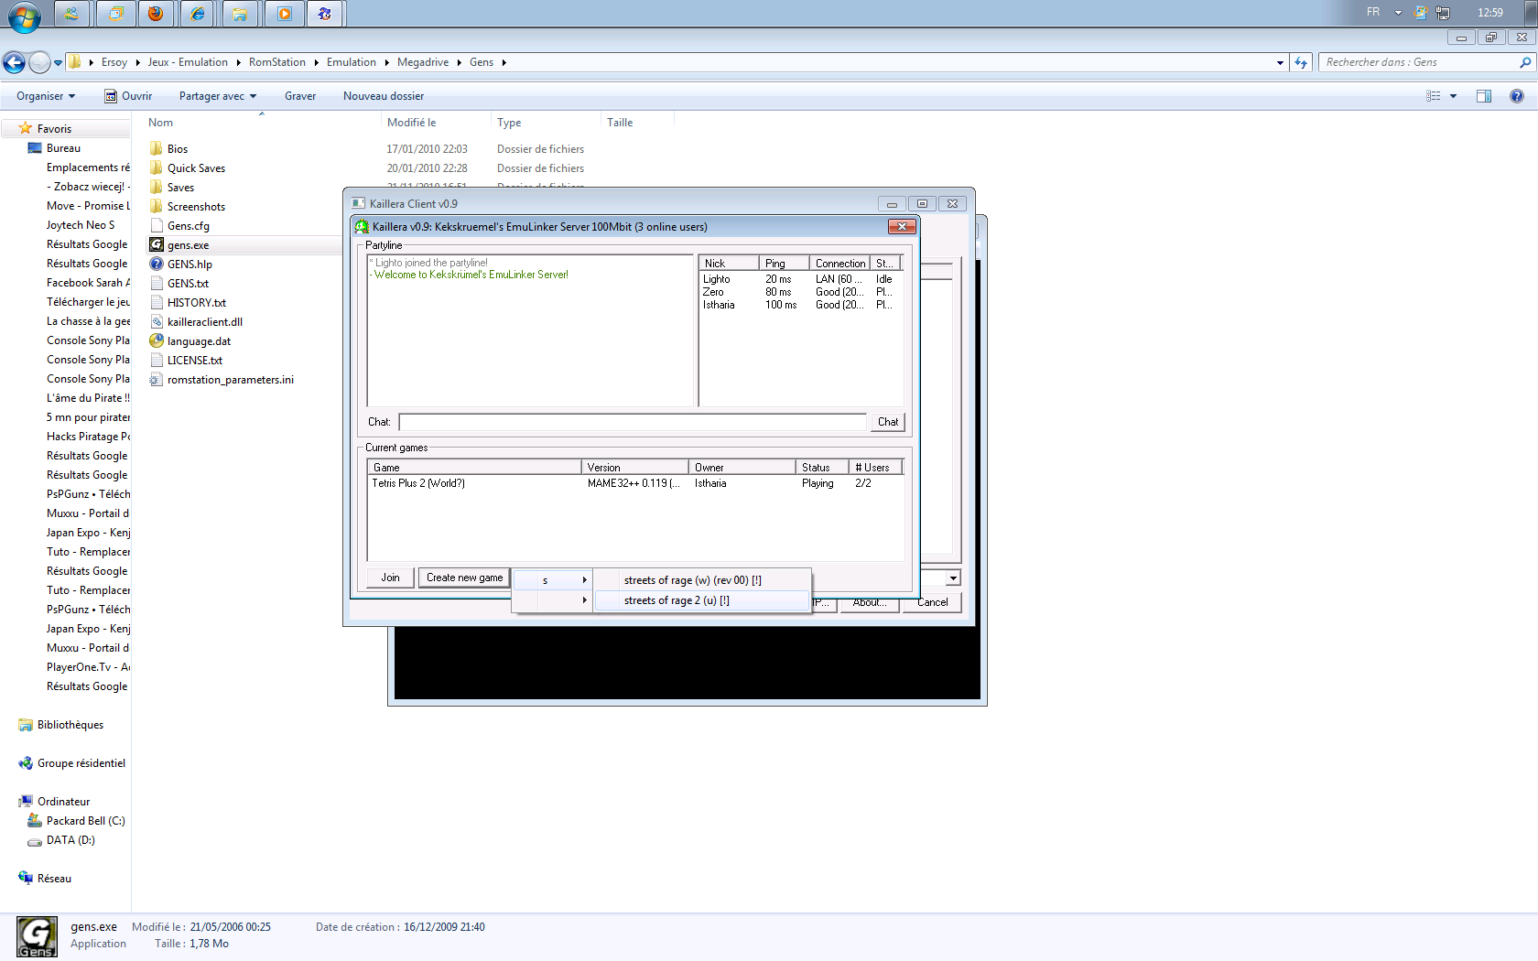Open Bibliothèques in navigation pane
1538x961 pixels.
[70, 725]
